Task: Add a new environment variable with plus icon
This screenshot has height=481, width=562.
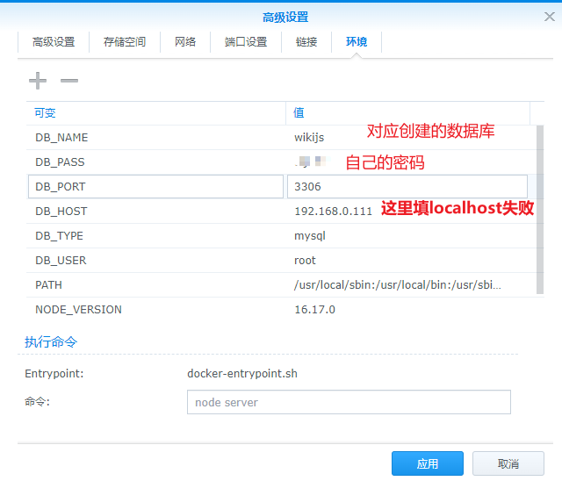Action: tap(38, 81)
